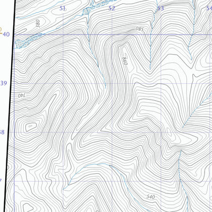Click the 540 contour elevation label
Screen dimensions: 212x212
click(x=151, y=197)
